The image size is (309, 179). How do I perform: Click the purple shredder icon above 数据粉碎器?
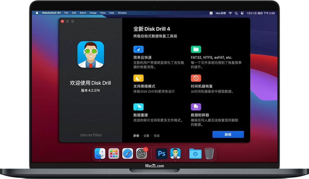tap(196, 107)
